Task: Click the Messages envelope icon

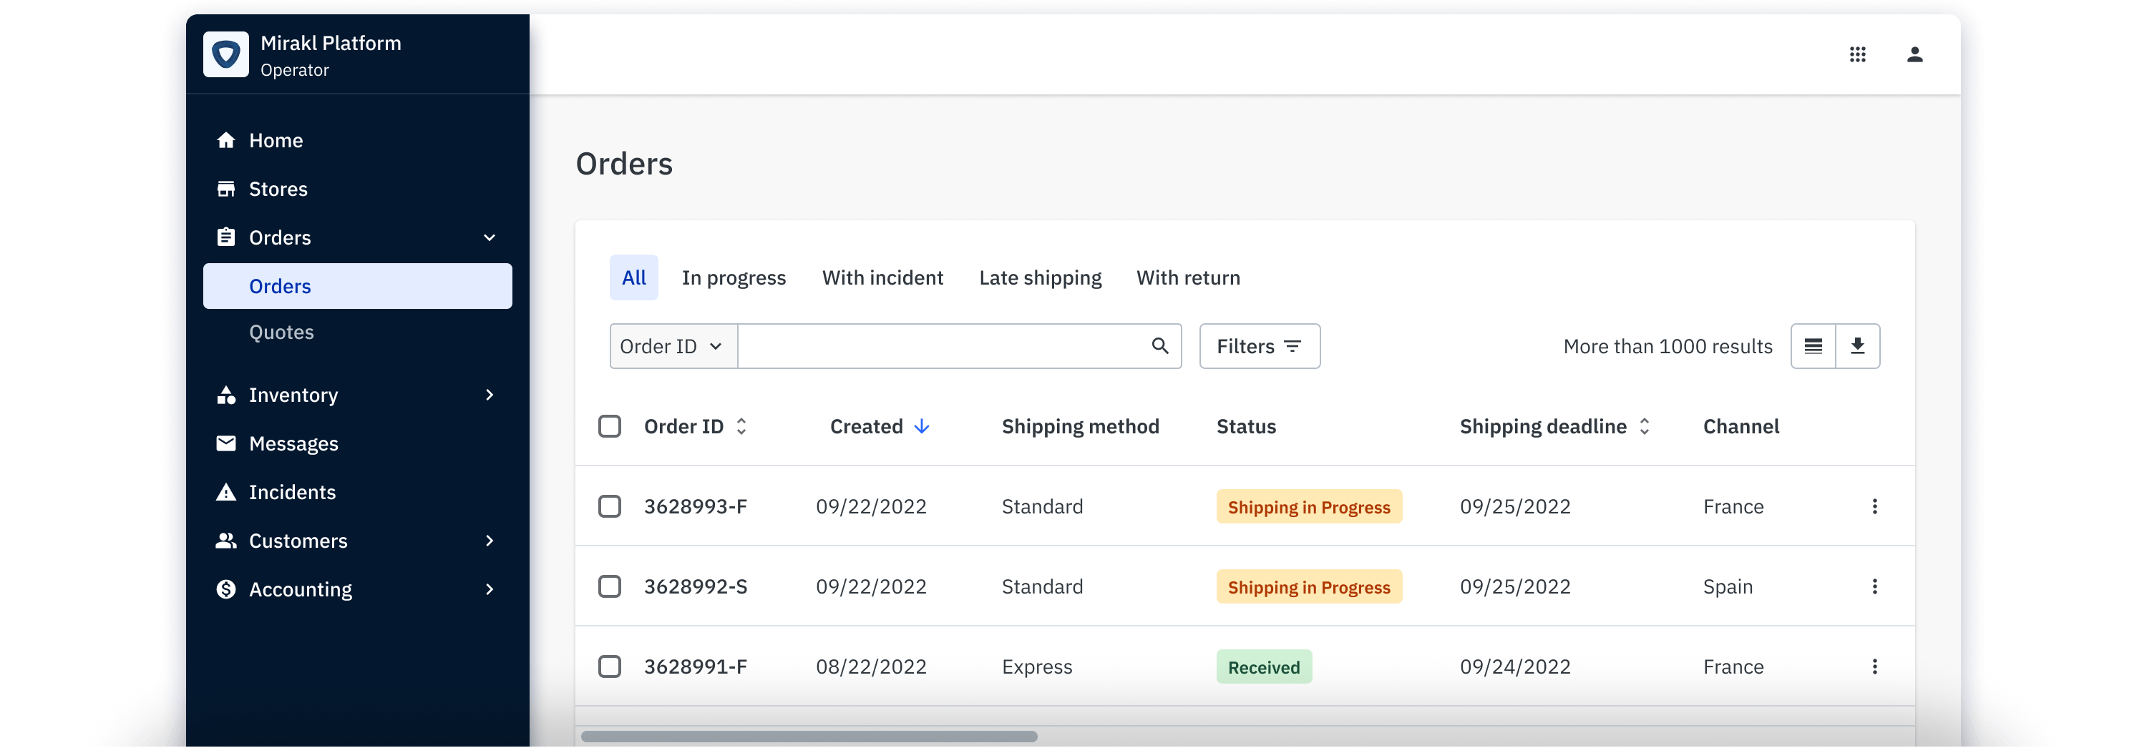Action: pyautogui.click(x=226, y=443)
